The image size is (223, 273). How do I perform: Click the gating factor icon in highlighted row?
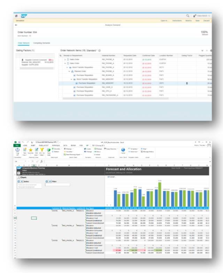pos(187,83)
